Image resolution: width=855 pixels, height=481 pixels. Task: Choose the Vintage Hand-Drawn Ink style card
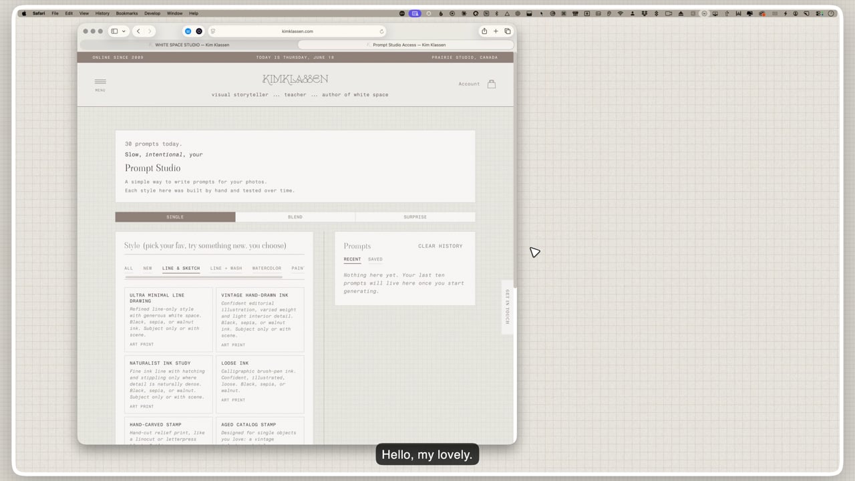260,319
